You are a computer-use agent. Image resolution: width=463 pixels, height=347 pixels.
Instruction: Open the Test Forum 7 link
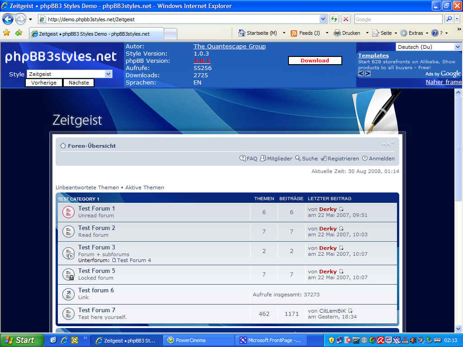point(97,310)
